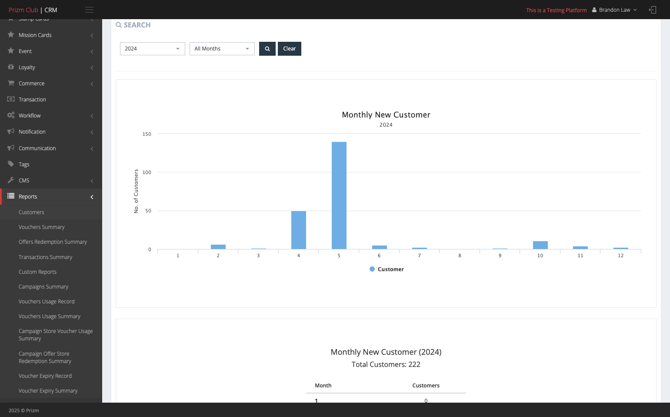The width and height of the screenshot is (670, 417).
Task: Click the Commerce shopping cart icon
Action: coord(11,83)
